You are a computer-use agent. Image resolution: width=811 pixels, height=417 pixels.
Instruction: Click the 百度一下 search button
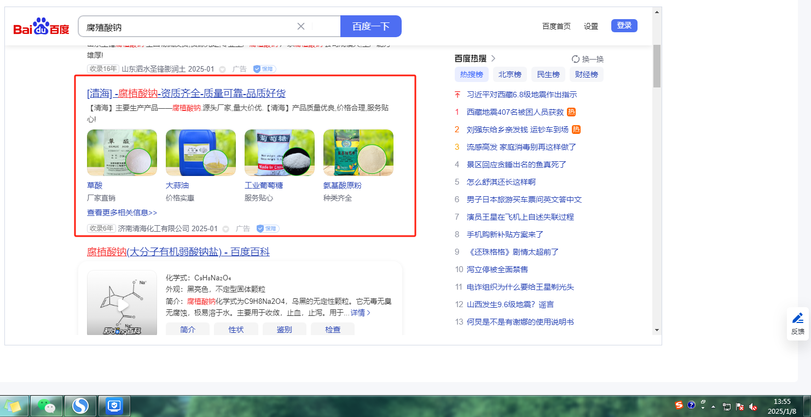(371, 26)
